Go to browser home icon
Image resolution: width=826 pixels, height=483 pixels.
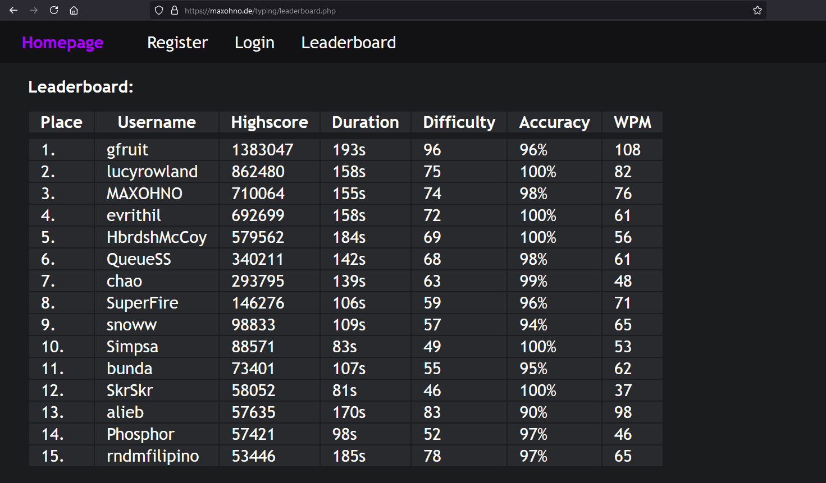[x=74, y=10]
